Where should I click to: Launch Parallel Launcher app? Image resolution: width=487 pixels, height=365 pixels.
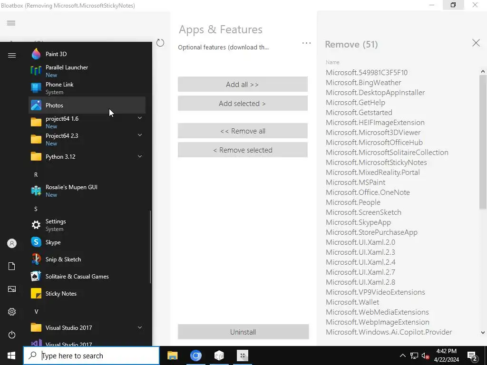point(87,71)
